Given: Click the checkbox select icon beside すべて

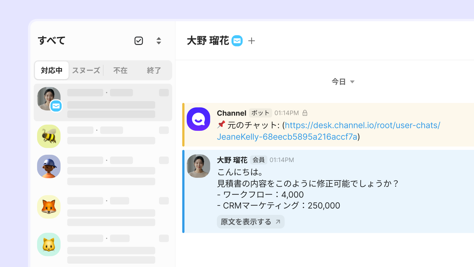Looking at the screenshot, I should pos(139,41).
